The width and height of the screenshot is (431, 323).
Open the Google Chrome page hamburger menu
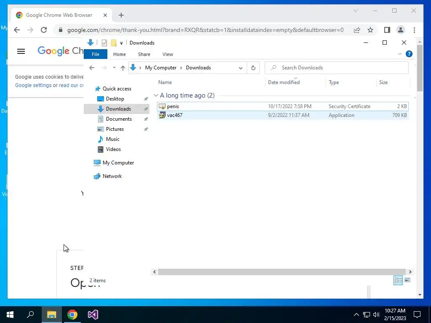[x=21, y=51]
